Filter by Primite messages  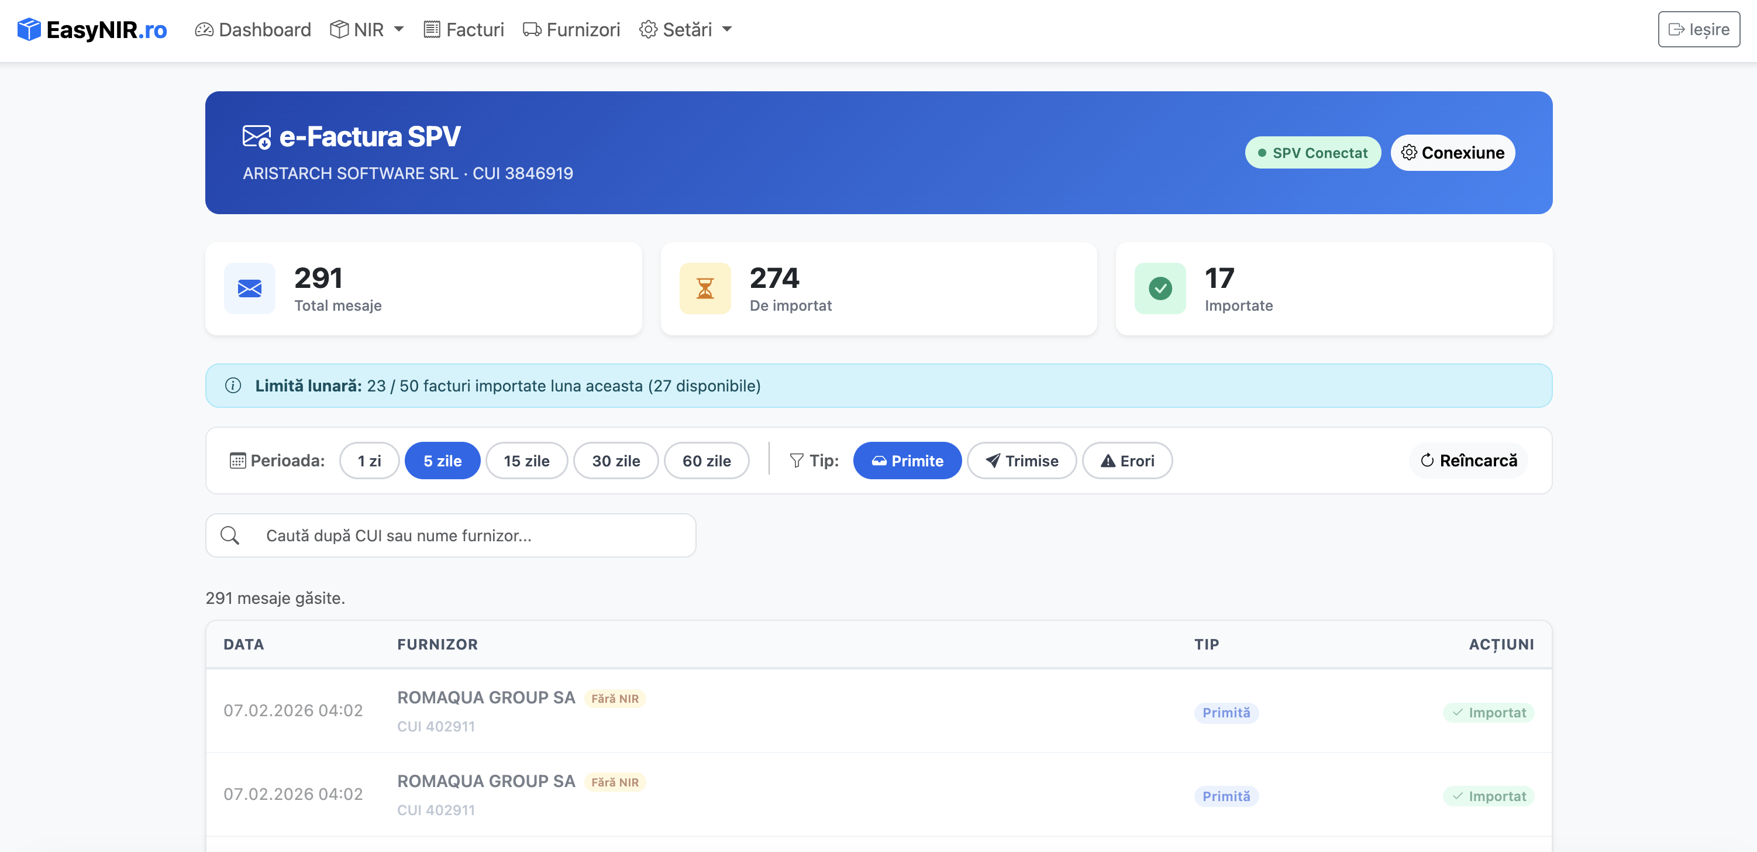(907, 461)
